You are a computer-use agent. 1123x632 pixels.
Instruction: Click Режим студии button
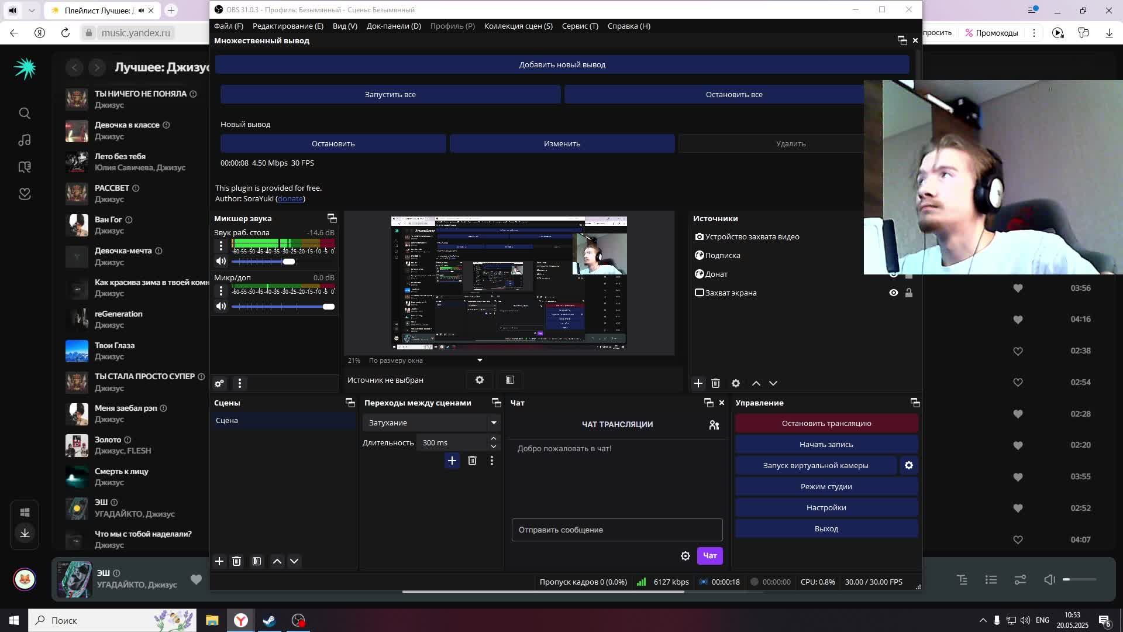(826, 486)
